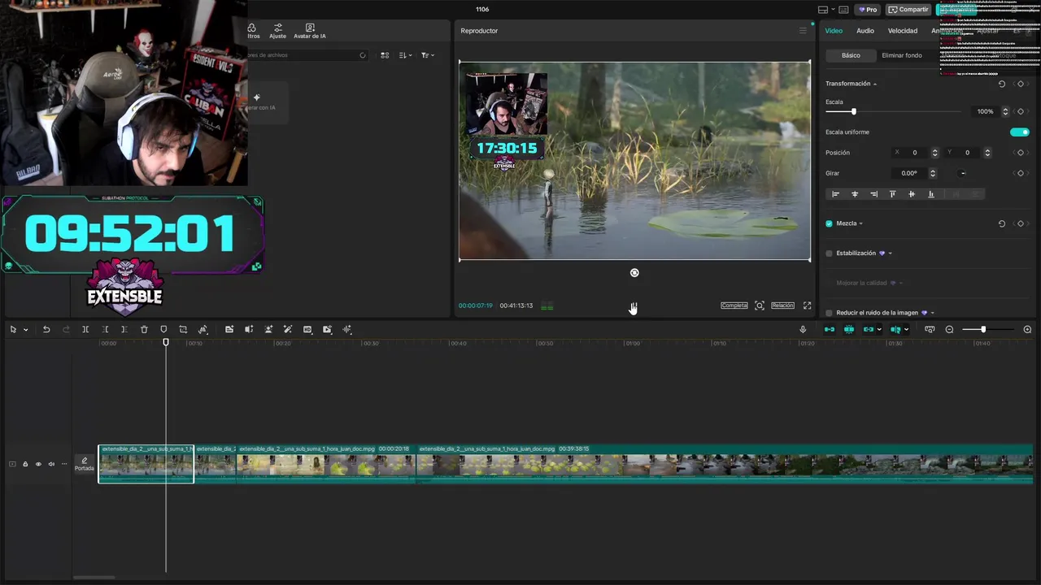This screenshot has height=585, width=1041.
Task: Enable the Estabilización checkbox
Action: 829,253
